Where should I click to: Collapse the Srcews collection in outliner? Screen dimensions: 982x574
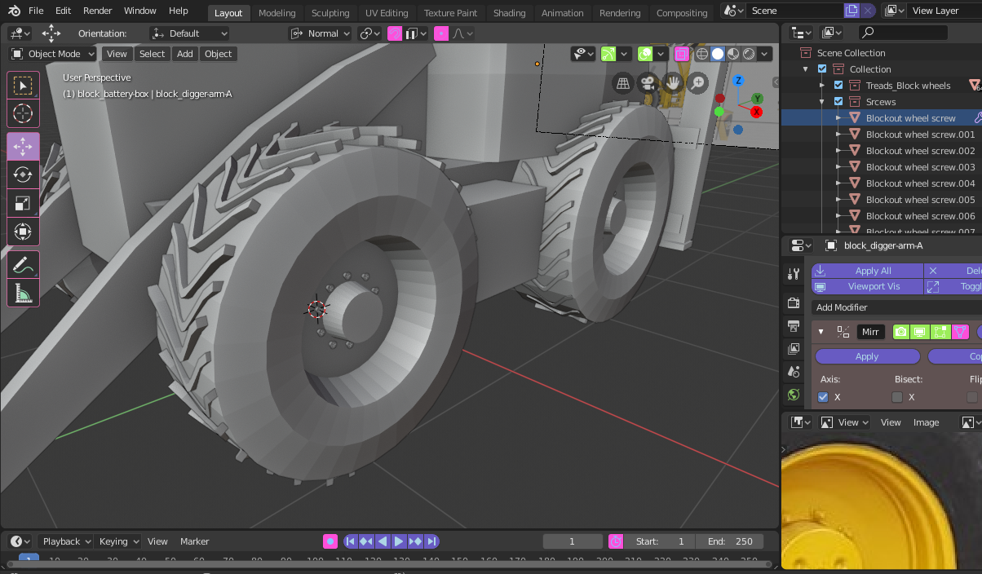click(x=822, y=102)
